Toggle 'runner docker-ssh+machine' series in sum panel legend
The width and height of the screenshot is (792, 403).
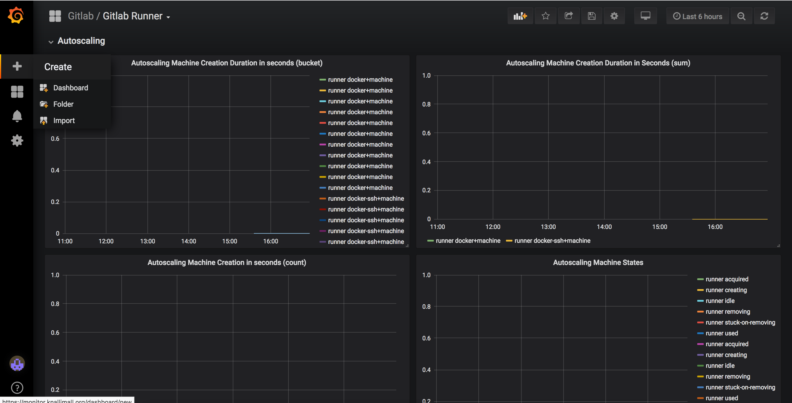552,241
